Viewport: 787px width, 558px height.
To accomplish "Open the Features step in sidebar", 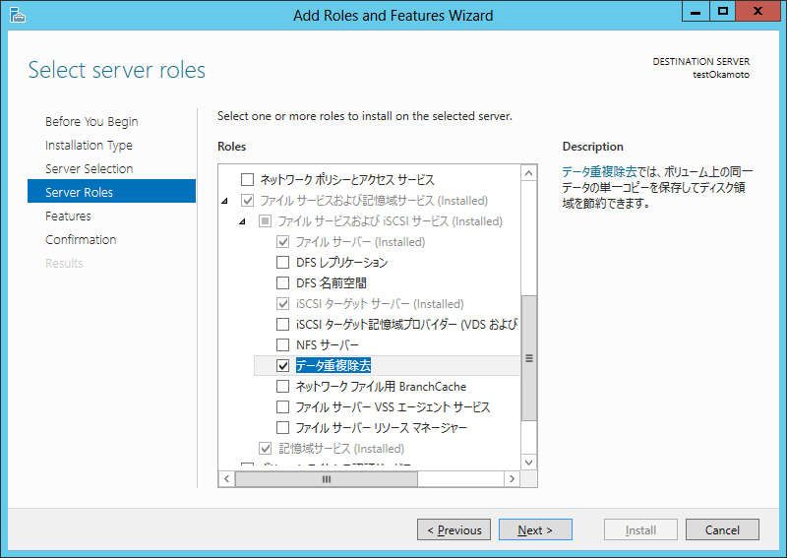I will coord(68,217).
